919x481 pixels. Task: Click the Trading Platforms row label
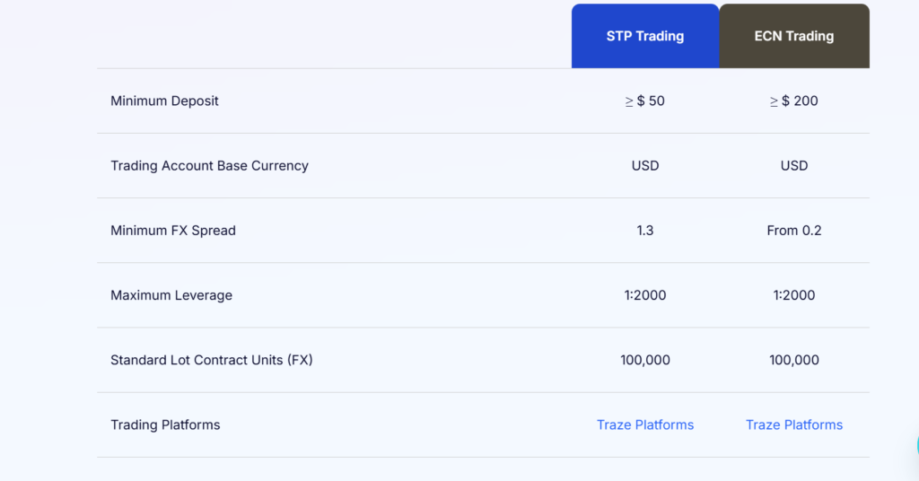tap(165, 424)
